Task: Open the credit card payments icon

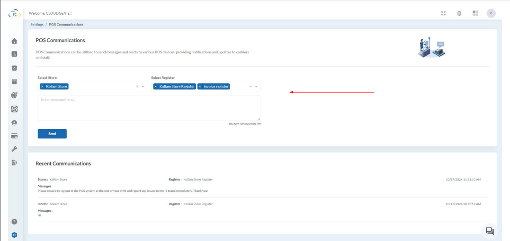Action: tap(14, 136)
